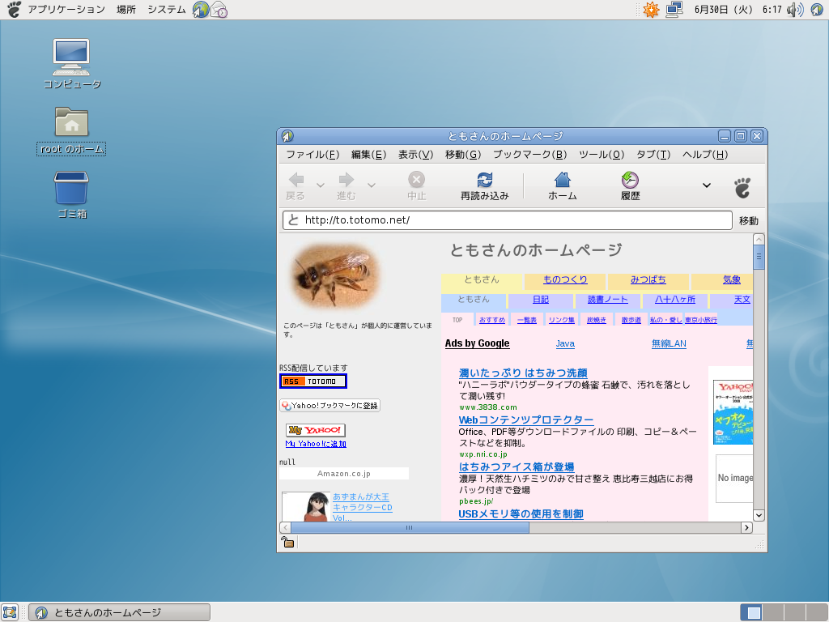This screenshot has width=829, height=622.
Task: Switch to the second workspace in the pager
Action: [x=775, y=612]
